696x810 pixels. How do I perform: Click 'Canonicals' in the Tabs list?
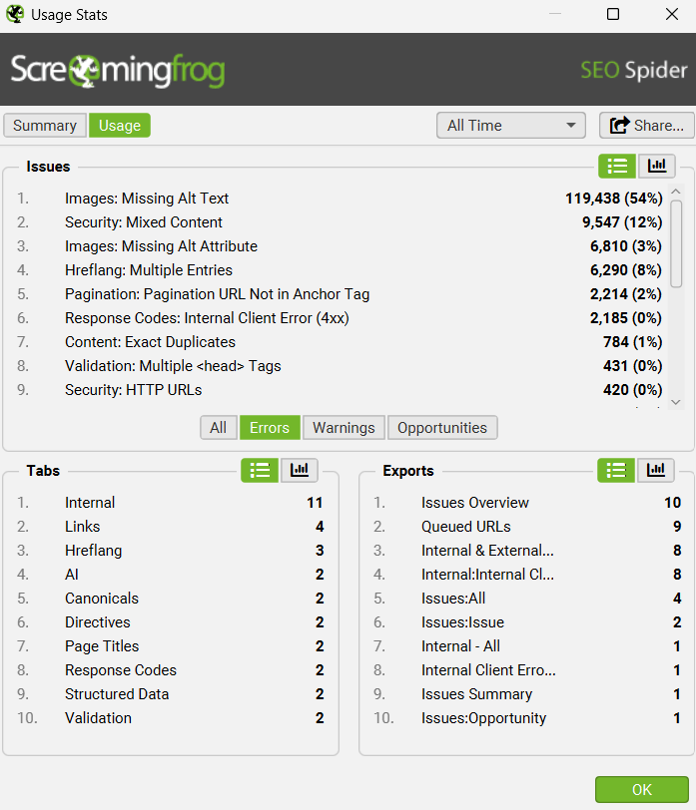coord(102,599)
